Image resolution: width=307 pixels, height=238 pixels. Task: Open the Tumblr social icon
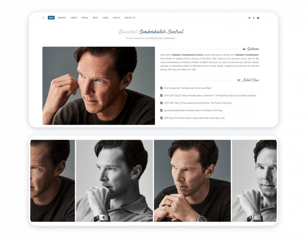click(x=254, y=18)
